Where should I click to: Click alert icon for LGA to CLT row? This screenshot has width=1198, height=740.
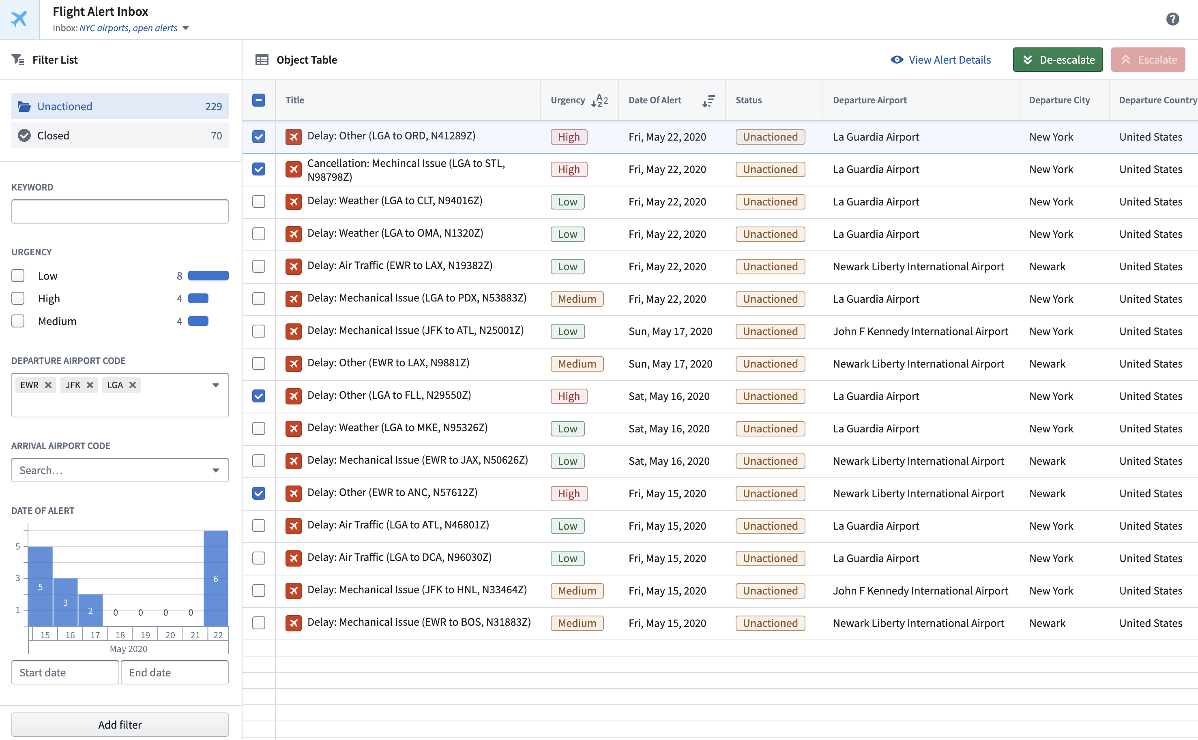click(293, 202)
